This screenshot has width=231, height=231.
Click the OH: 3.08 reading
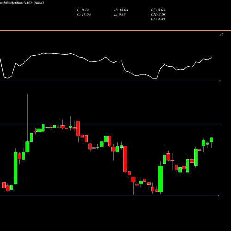click(x=158, y=15)
